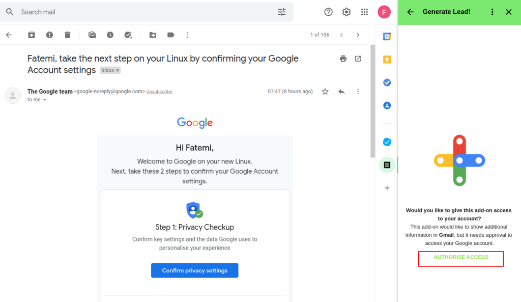Open the Move to folder menu

point(153,35)
